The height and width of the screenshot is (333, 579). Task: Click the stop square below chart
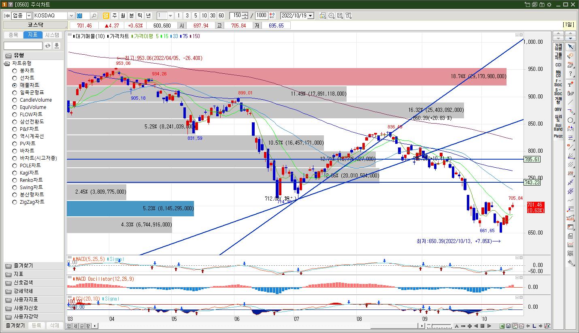coord(483,326)
